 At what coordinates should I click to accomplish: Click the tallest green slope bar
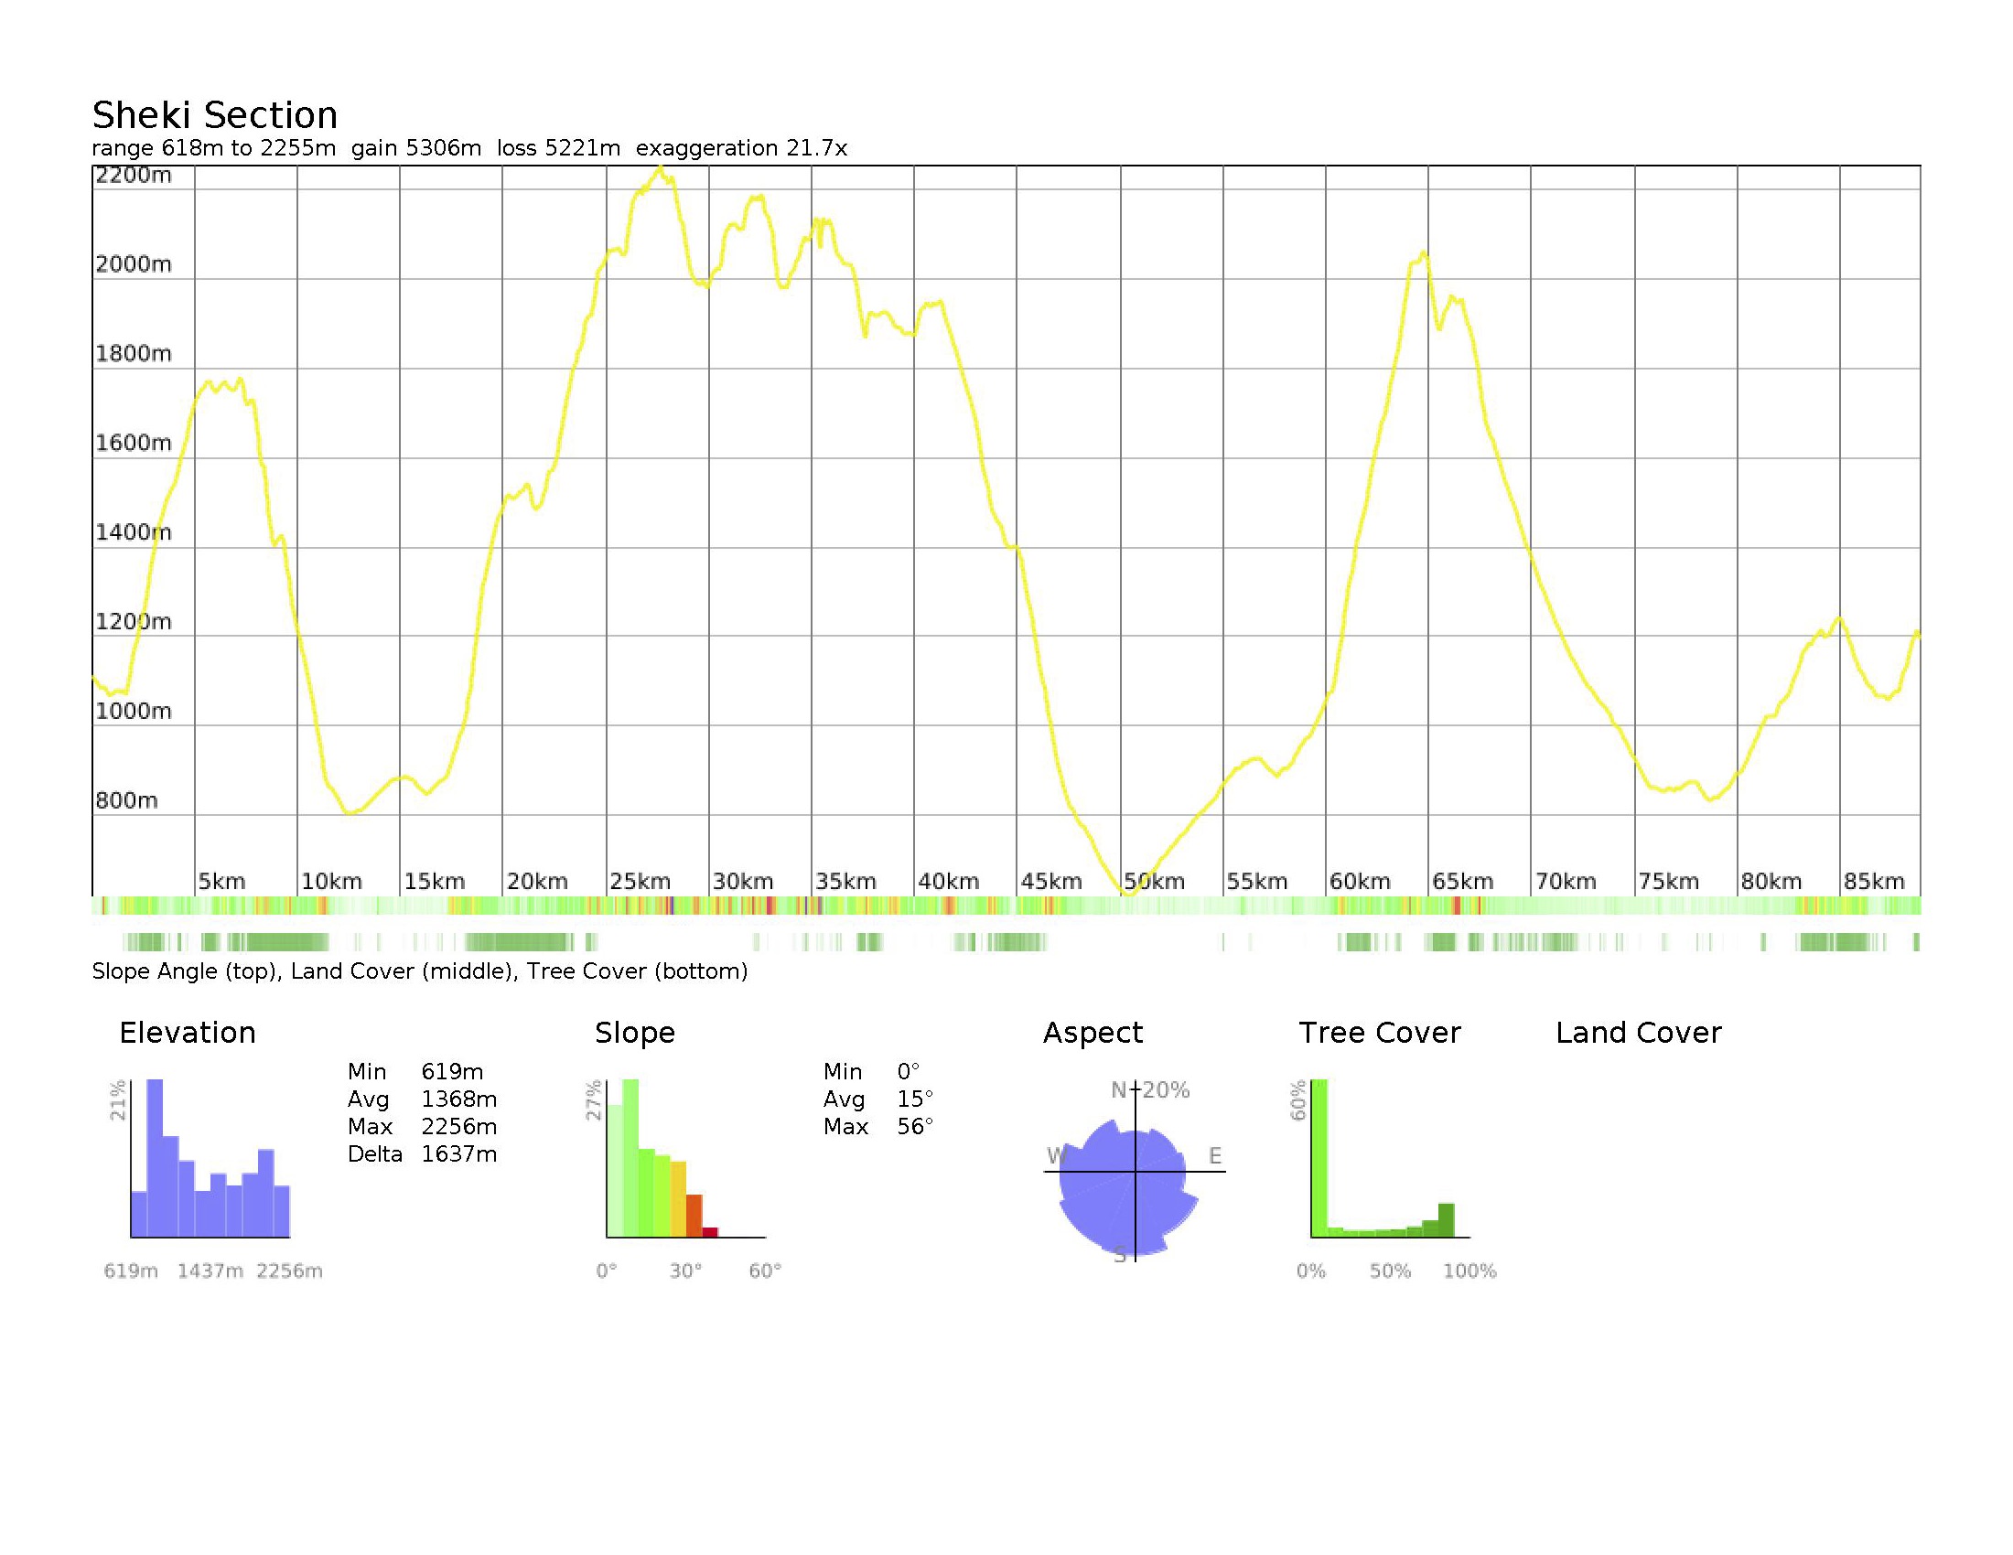(x=630, y=1158)
